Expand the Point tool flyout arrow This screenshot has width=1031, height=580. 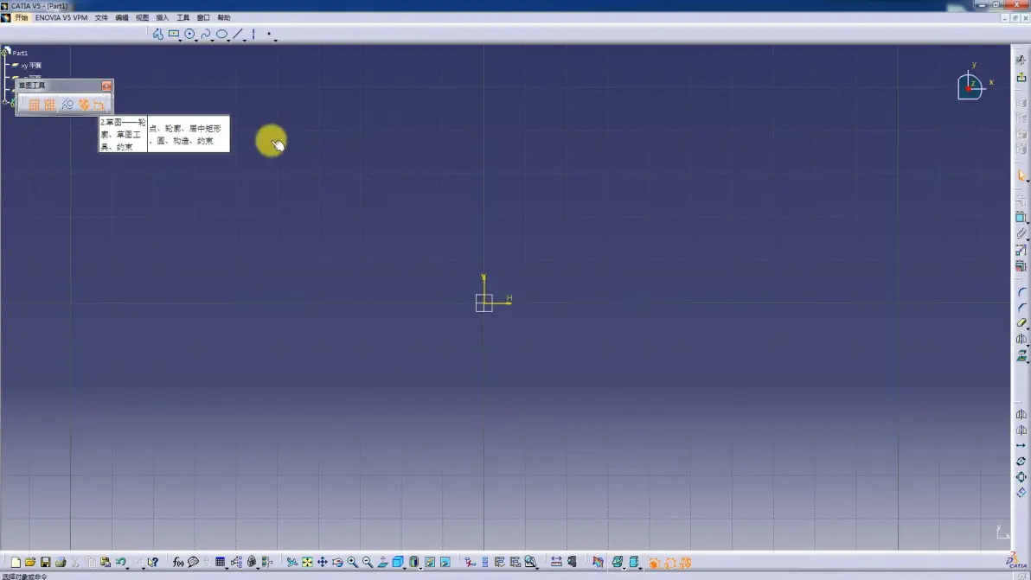(x=276, y=40)
